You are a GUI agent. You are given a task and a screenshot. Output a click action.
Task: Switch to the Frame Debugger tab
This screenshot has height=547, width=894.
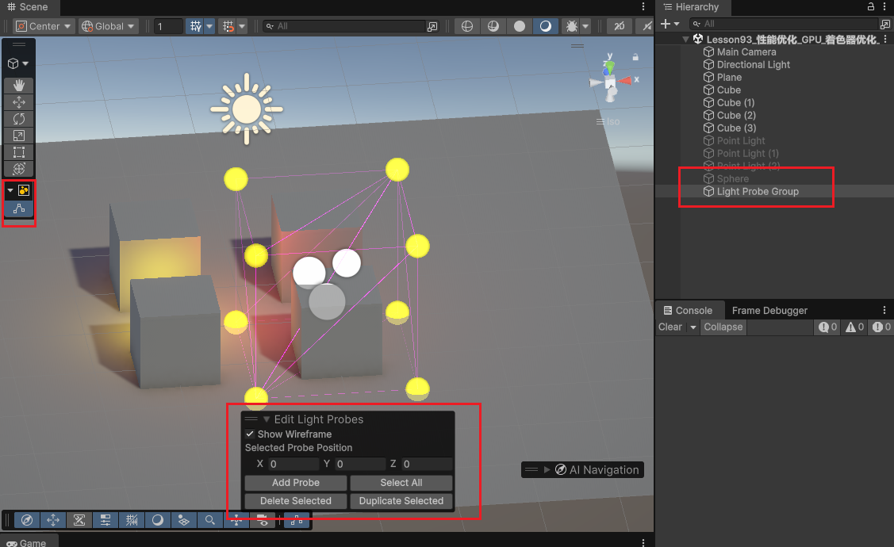769,310
